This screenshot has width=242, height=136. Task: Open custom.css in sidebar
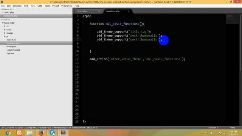(x=11, y=40)
